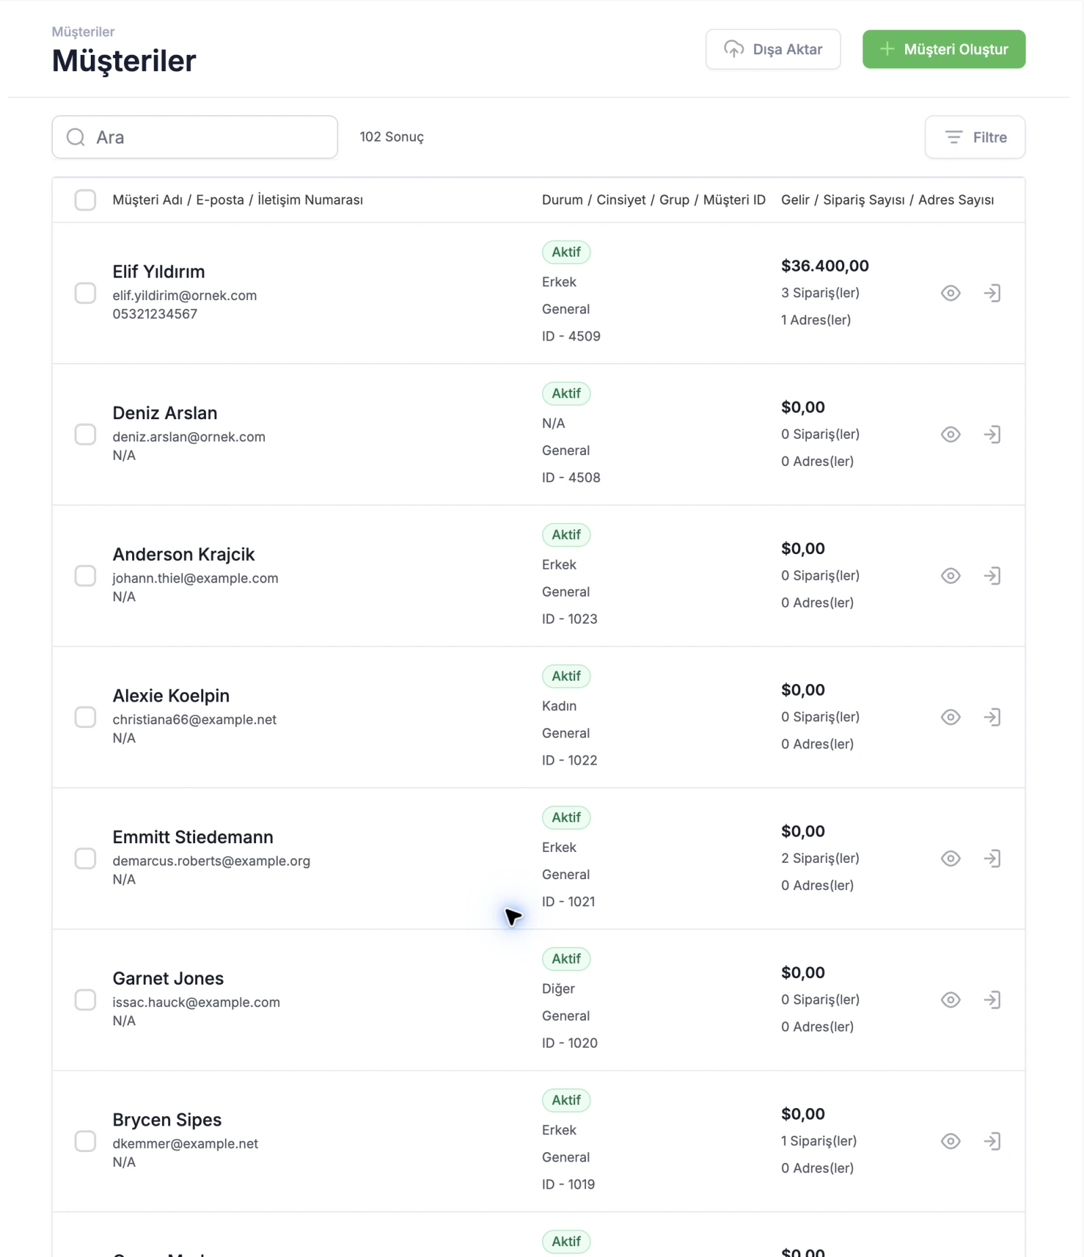
Task: Click the 102 Sonuç result count
Action: point(392,137)
